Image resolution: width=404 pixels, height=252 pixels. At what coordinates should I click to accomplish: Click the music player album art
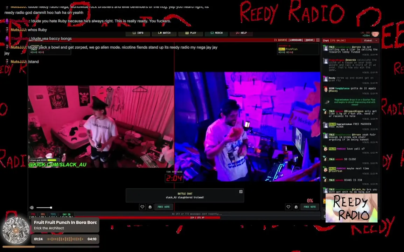[16, 231]
